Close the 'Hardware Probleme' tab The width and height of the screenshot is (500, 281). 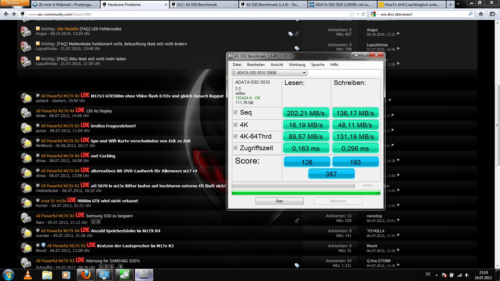coord(166,5)
